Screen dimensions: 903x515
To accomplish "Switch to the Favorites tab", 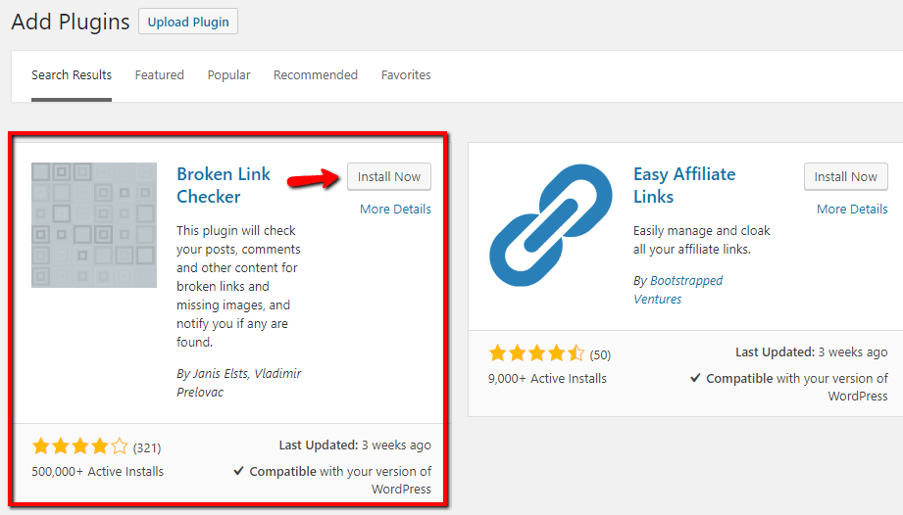I will coord(406,74).
